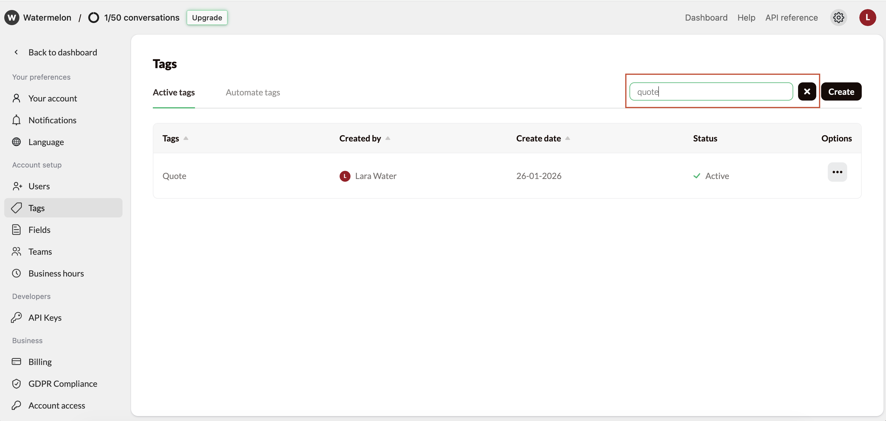The width and height of the screenshot is (886, 421).
Task: Open Notifications via the bell icon
Action: tap(17, 120)
